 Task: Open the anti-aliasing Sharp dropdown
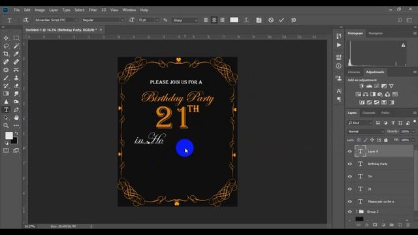coord(196,20)
